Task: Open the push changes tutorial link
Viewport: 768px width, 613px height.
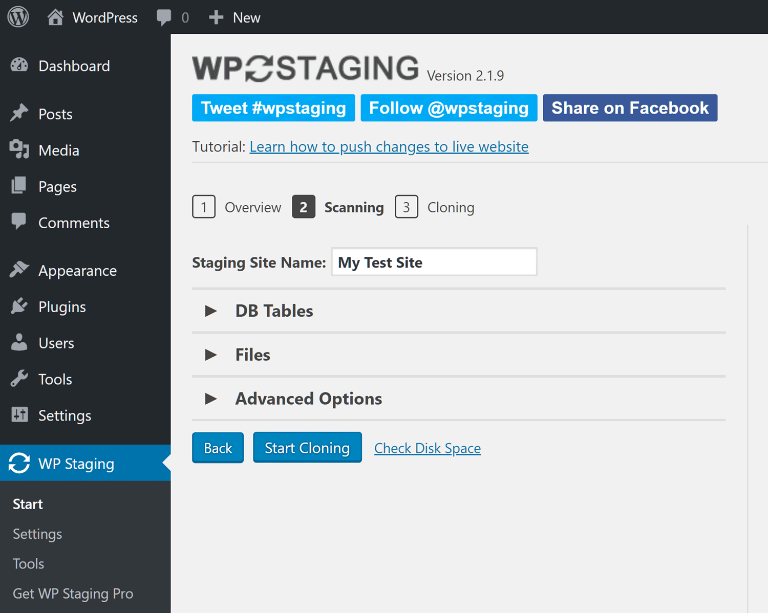Action: [x=389, y=147]
